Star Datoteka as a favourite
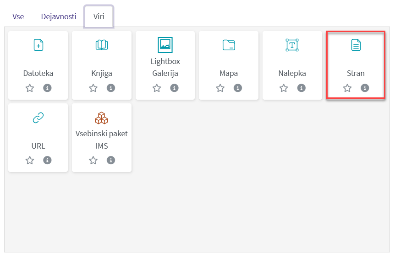Image resolution: width=395 pixels, height=257 pixels. pyautogui.click(x=30, y=88)
